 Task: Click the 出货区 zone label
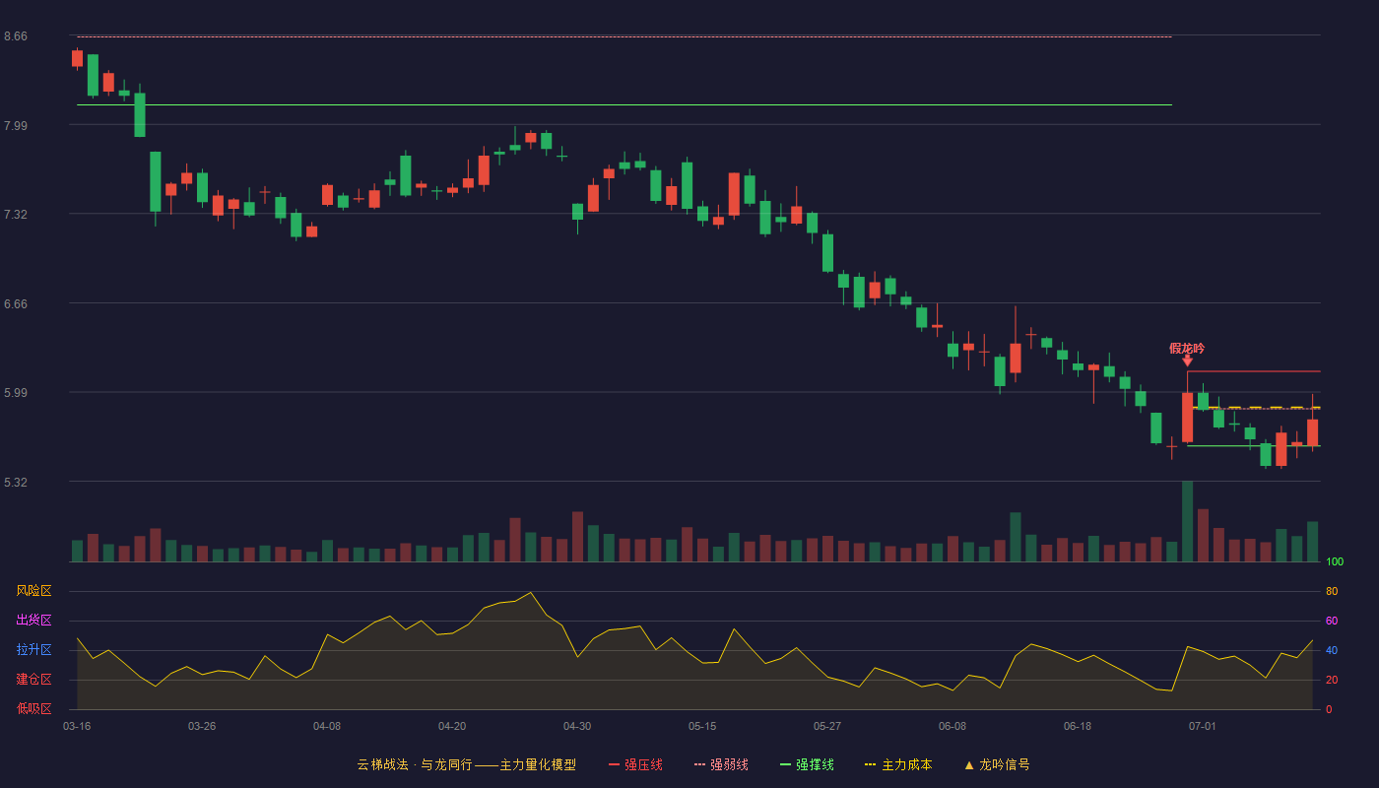tap(34, 621)
